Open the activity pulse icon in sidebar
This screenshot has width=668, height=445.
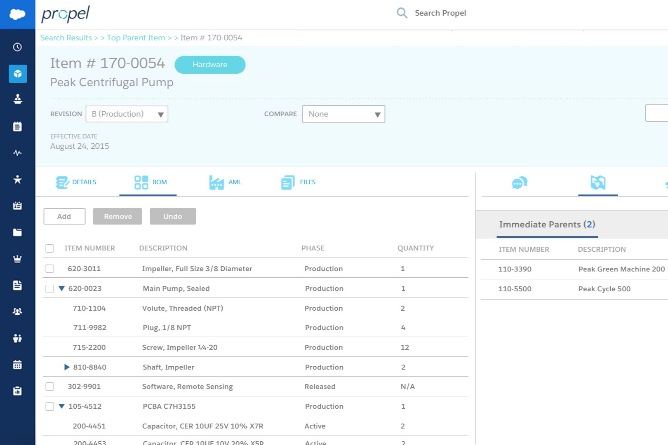17,153
